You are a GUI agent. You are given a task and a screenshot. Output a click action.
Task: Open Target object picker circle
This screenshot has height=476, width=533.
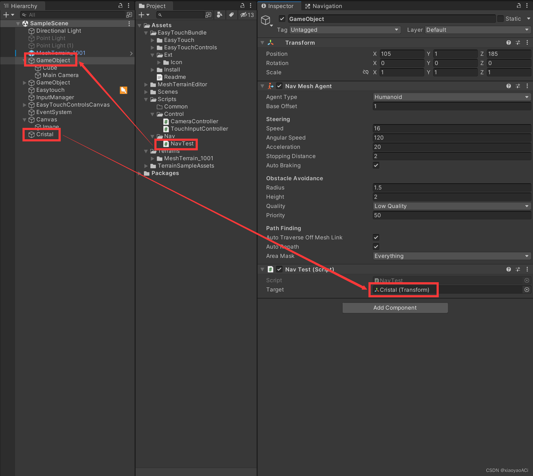coord(527,290)
